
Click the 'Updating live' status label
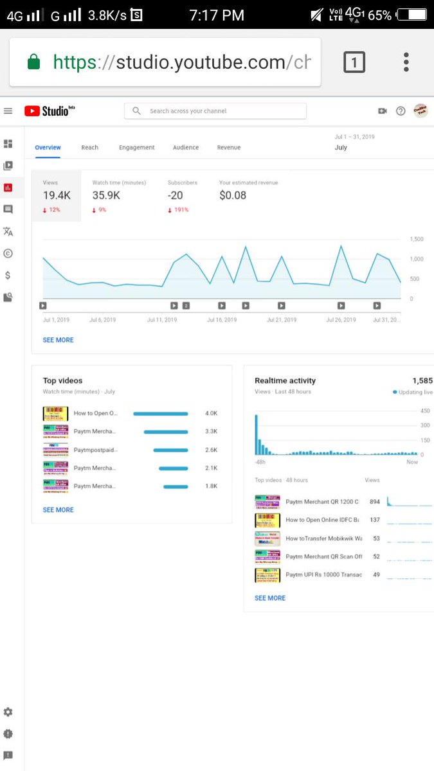[413, 392]
